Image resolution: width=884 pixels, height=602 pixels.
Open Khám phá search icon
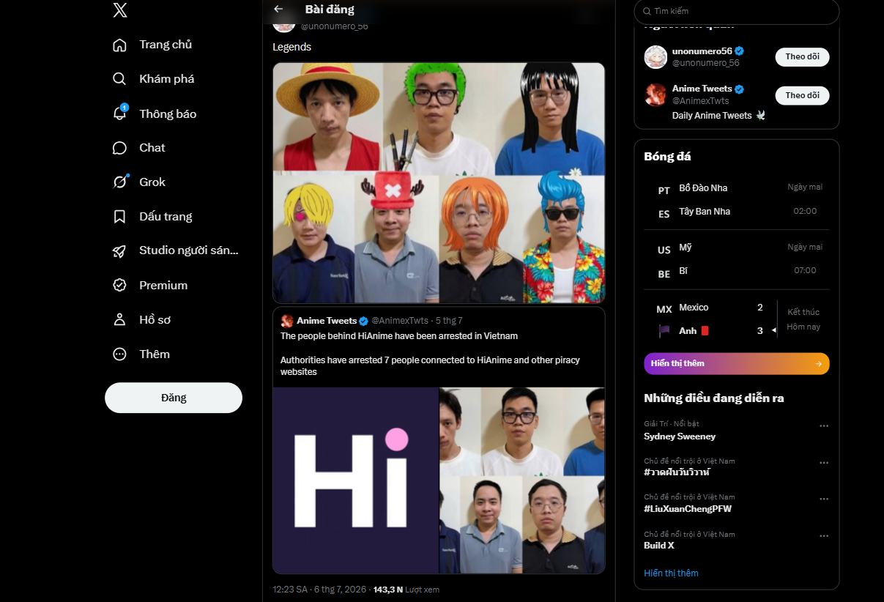120,78
